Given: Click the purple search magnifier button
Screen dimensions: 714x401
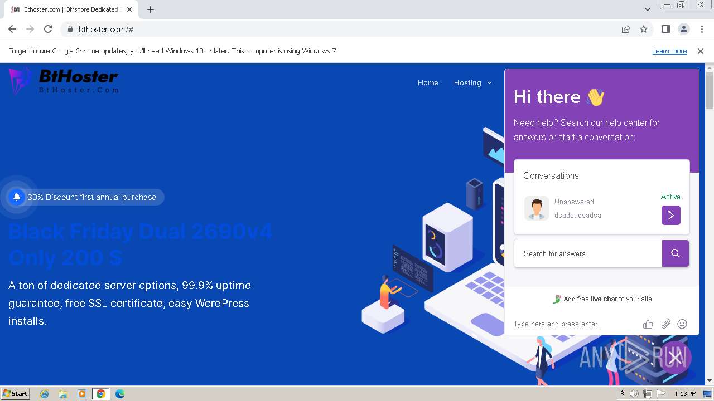Looking at the screenshot, I should 676,253.
